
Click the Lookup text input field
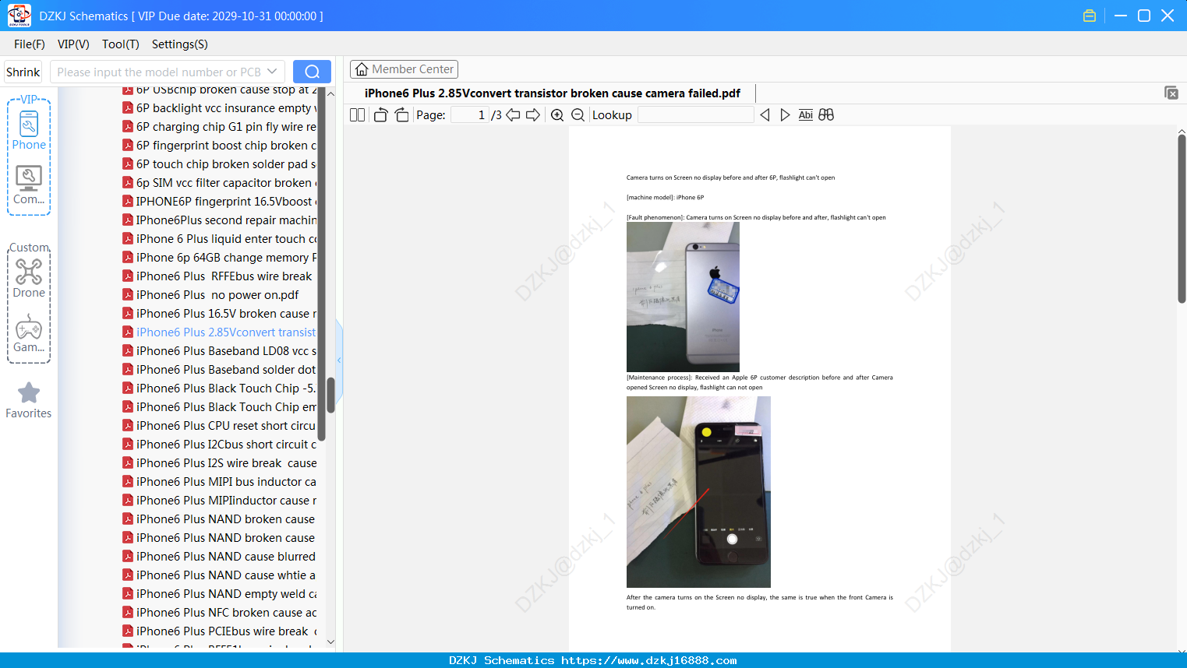coord(696,115)
